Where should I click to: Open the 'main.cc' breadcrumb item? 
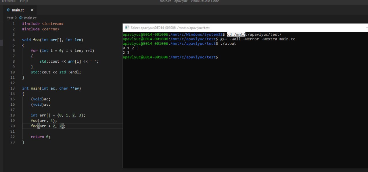point(30,18)
